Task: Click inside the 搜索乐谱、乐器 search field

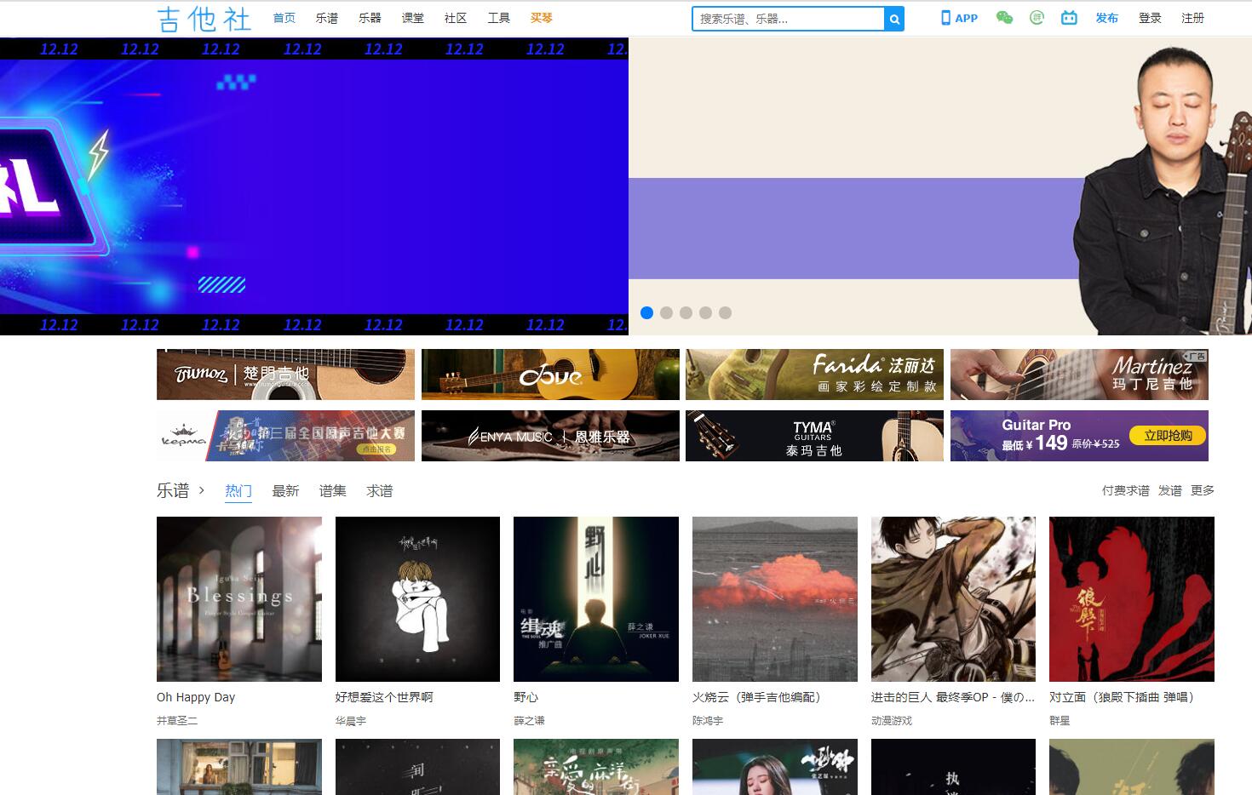Action: 784,18
